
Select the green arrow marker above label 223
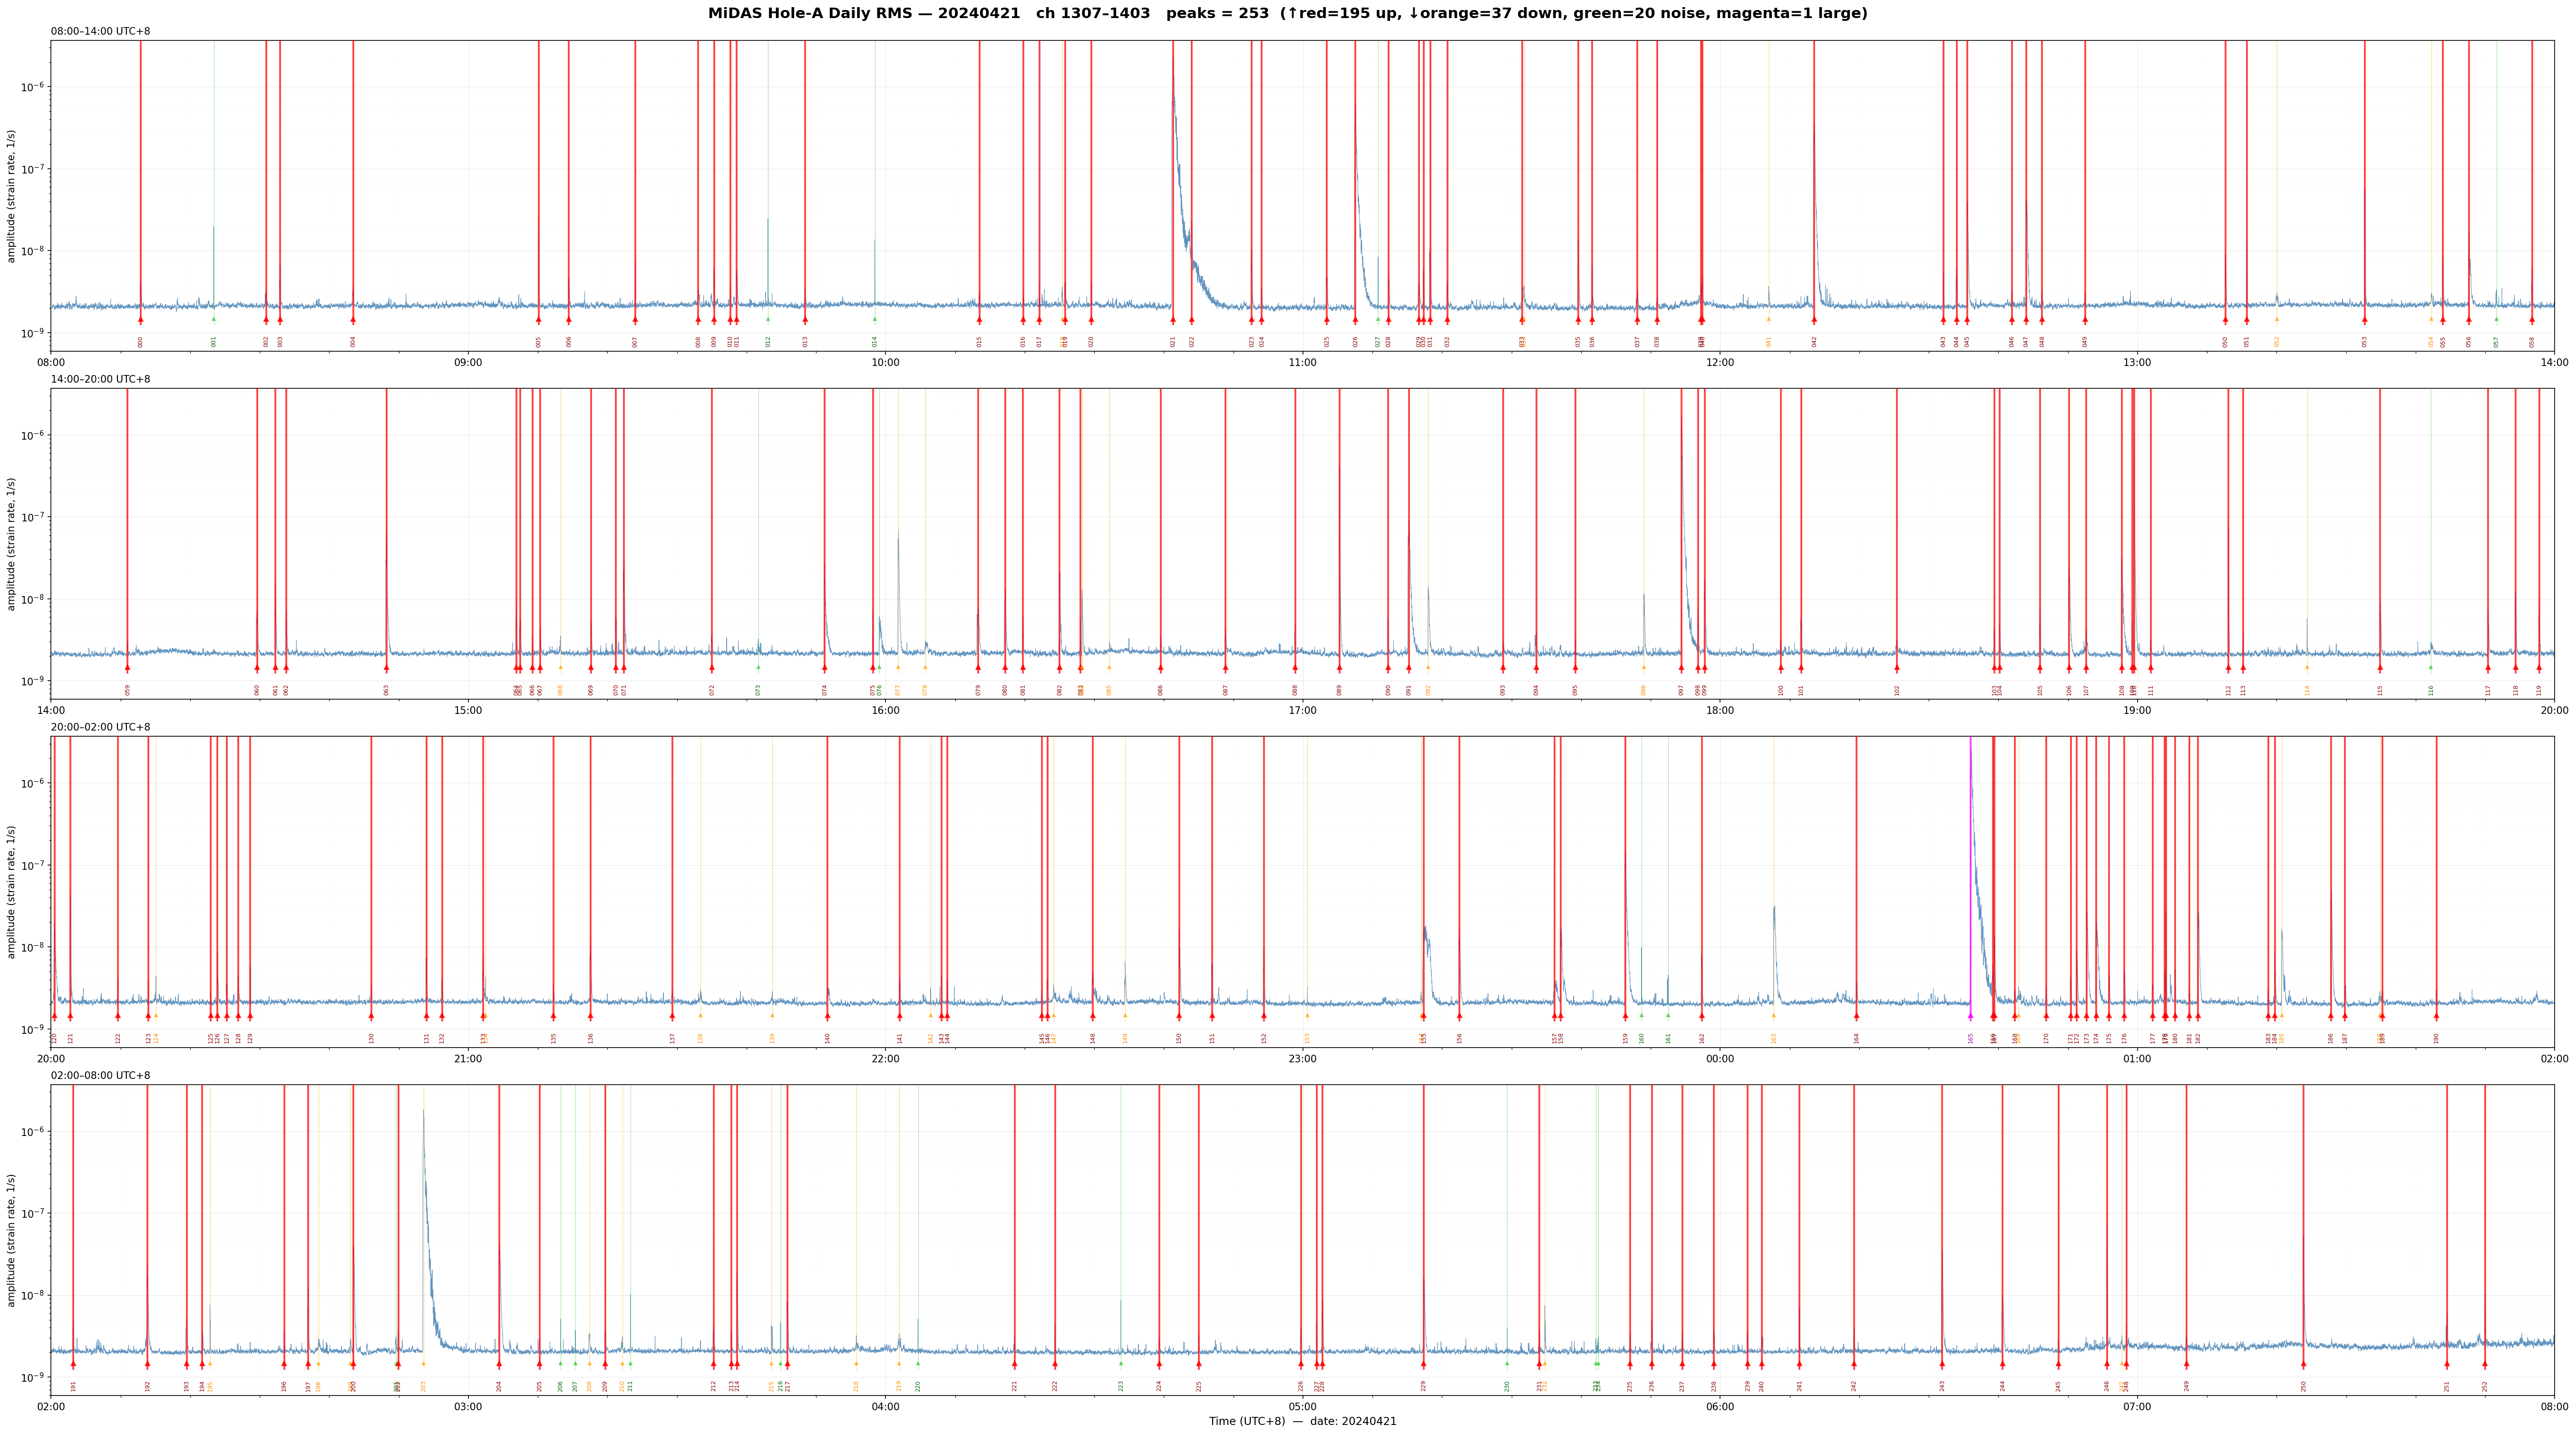1121,1364
